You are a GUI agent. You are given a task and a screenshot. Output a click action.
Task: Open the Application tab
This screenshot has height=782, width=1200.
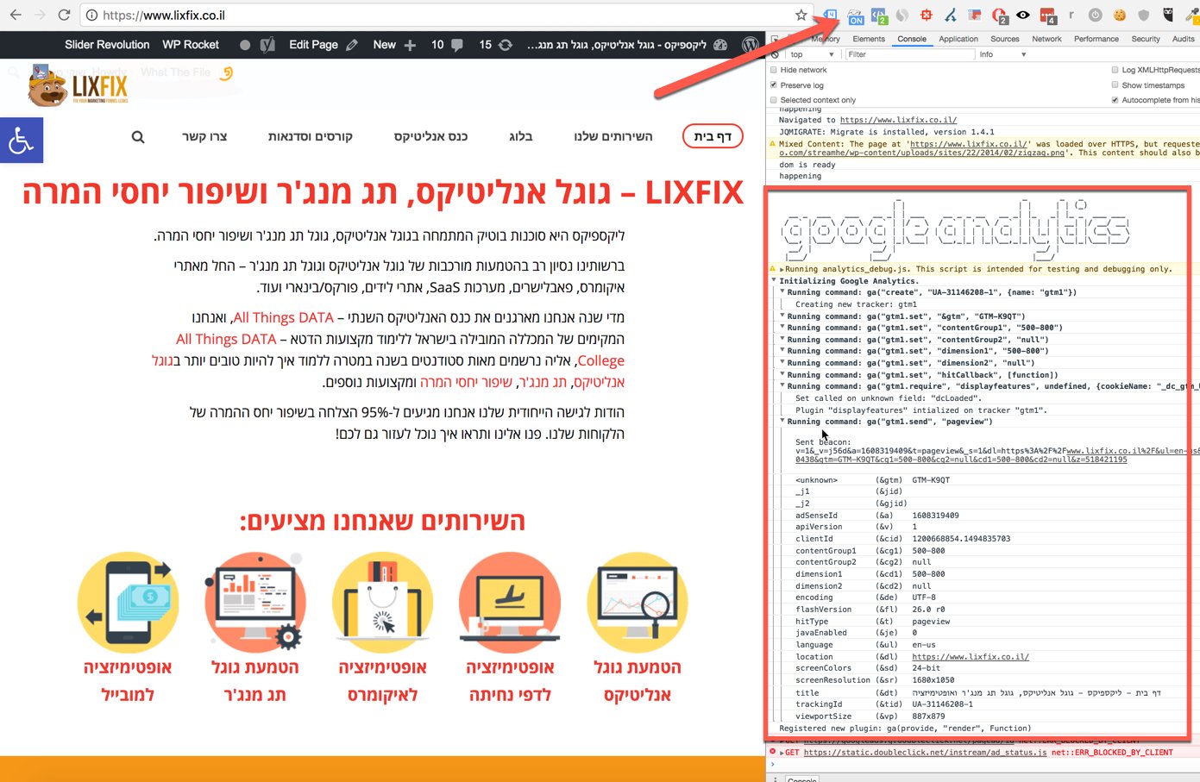tap(958, 39)
